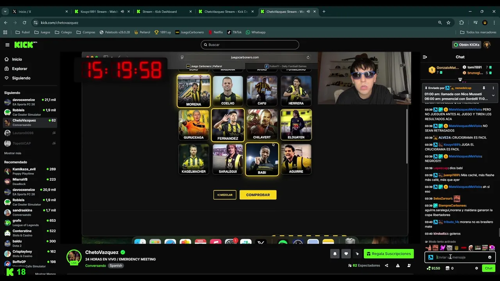Click Mostrar más under Siguiendo
500x281 pixels.
pos(13,153)
